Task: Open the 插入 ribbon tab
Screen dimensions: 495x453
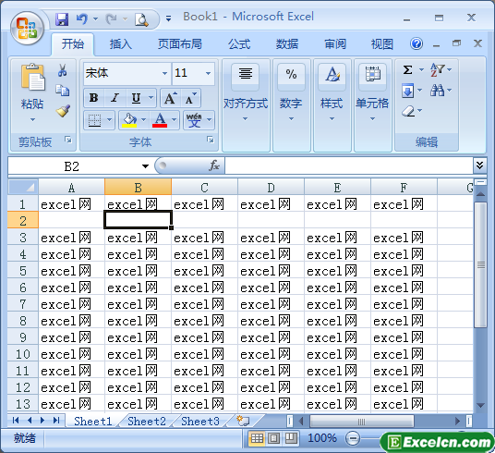Action: point(120,44)
